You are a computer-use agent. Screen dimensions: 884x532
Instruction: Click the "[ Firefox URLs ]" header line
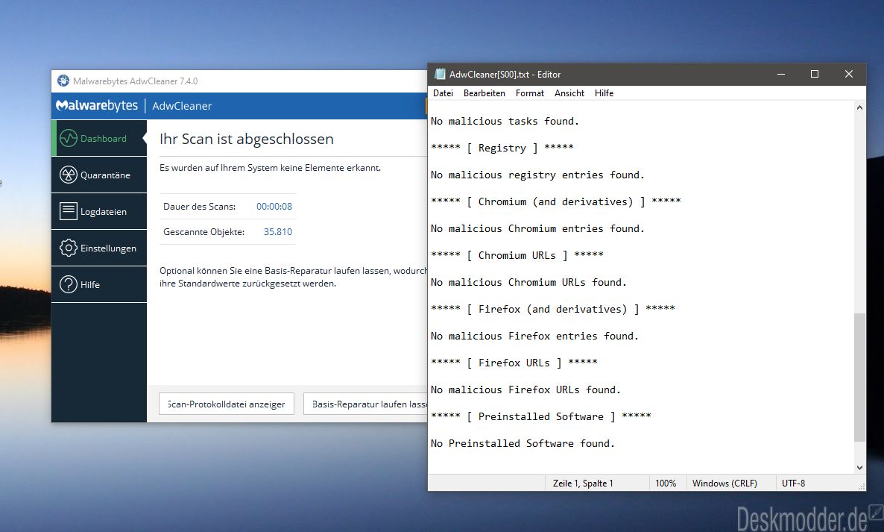click(514, 363)
